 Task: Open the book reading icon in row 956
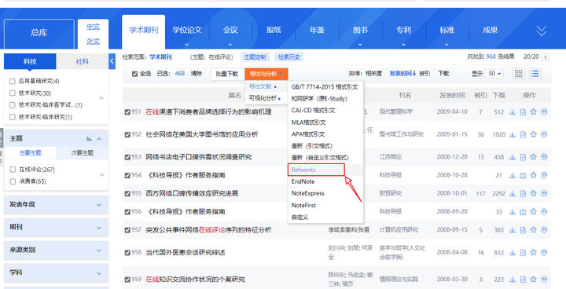point(523,212)
